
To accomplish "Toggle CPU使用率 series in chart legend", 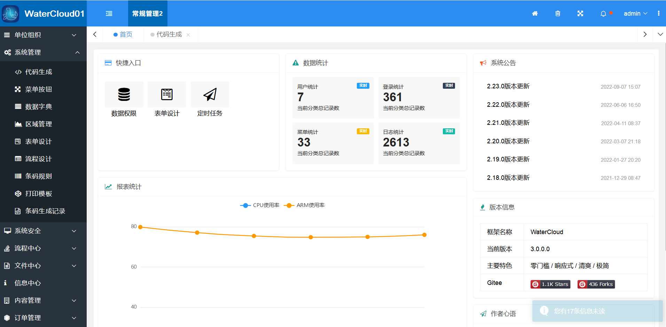I will (260, 205).
